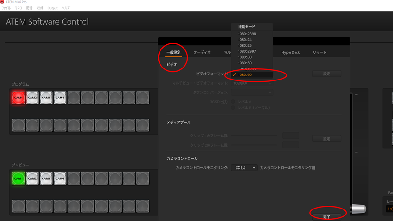393x221 pixels.
Task: Open the Output menu
Action: [52, 8]
